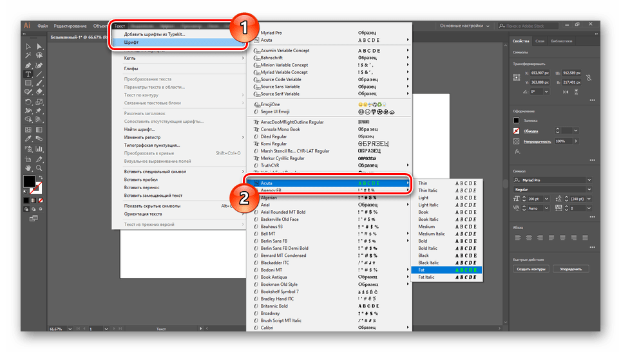This screenshot has height=352, width=621.
Task: Switch to the Библиотеки tab
Action: coord(561,41)
